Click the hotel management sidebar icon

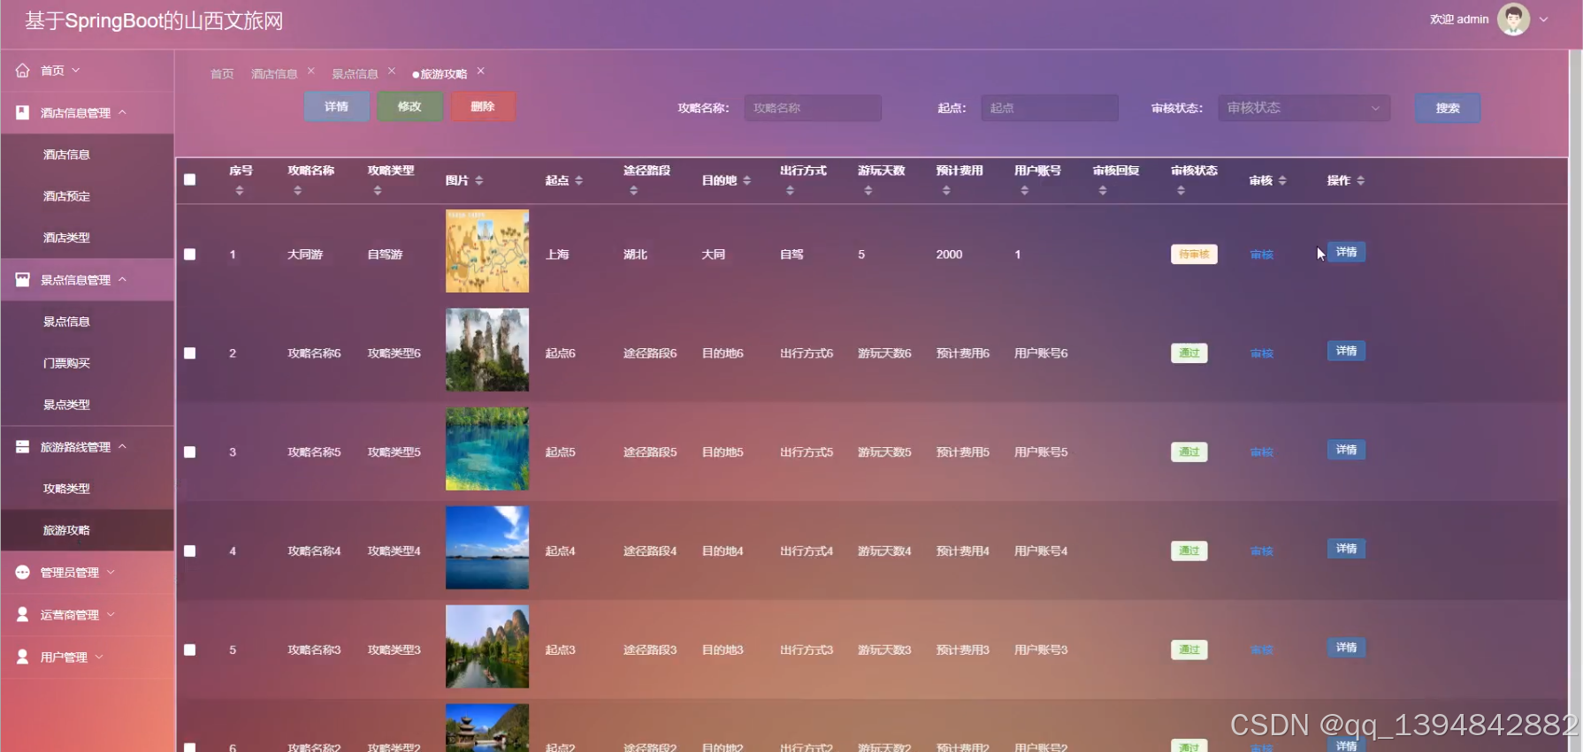coord(22,112)
